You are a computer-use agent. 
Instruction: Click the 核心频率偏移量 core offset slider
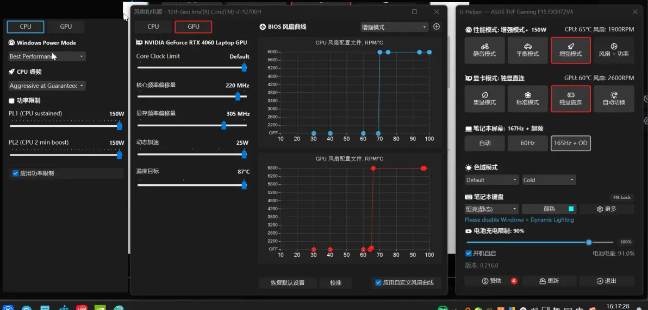click(x=192, y=96)
